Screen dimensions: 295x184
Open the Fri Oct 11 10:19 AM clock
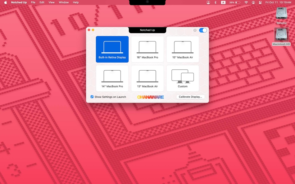click(278, 2)
